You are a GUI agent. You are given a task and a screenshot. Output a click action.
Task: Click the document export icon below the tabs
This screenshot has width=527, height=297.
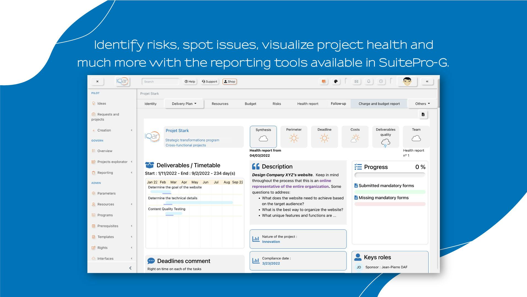pos(423,114)
